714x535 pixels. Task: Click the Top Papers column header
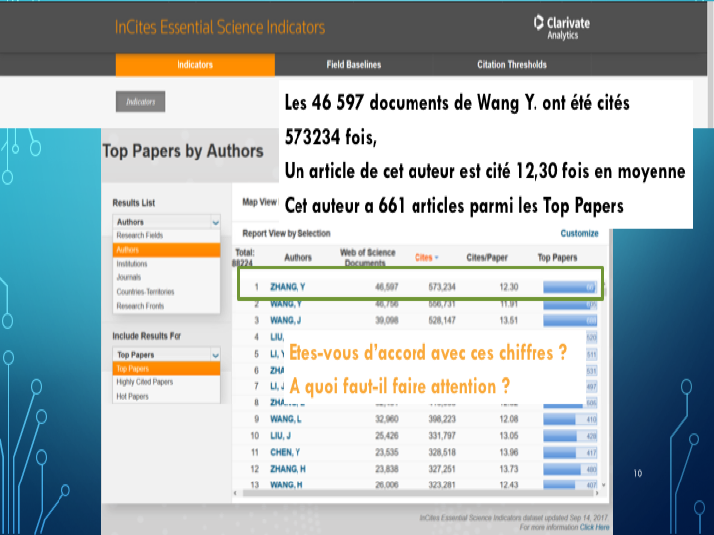pyautogui.click(x=557, y=257)
